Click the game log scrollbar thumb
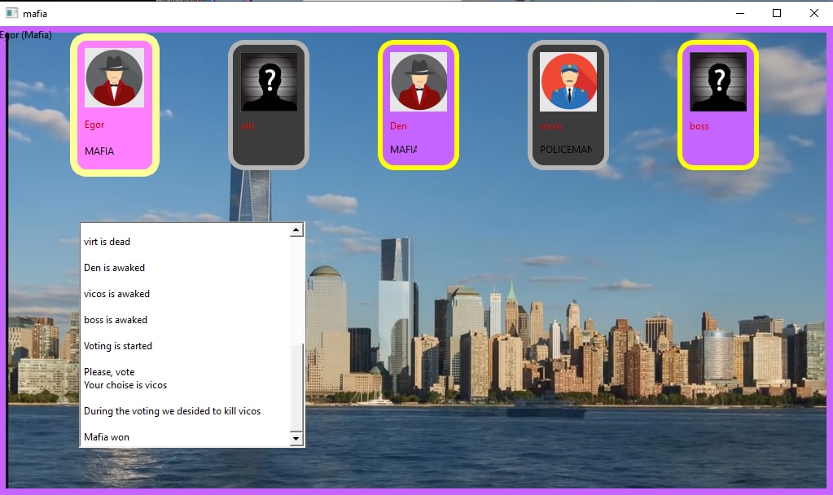 click(296, 388)
